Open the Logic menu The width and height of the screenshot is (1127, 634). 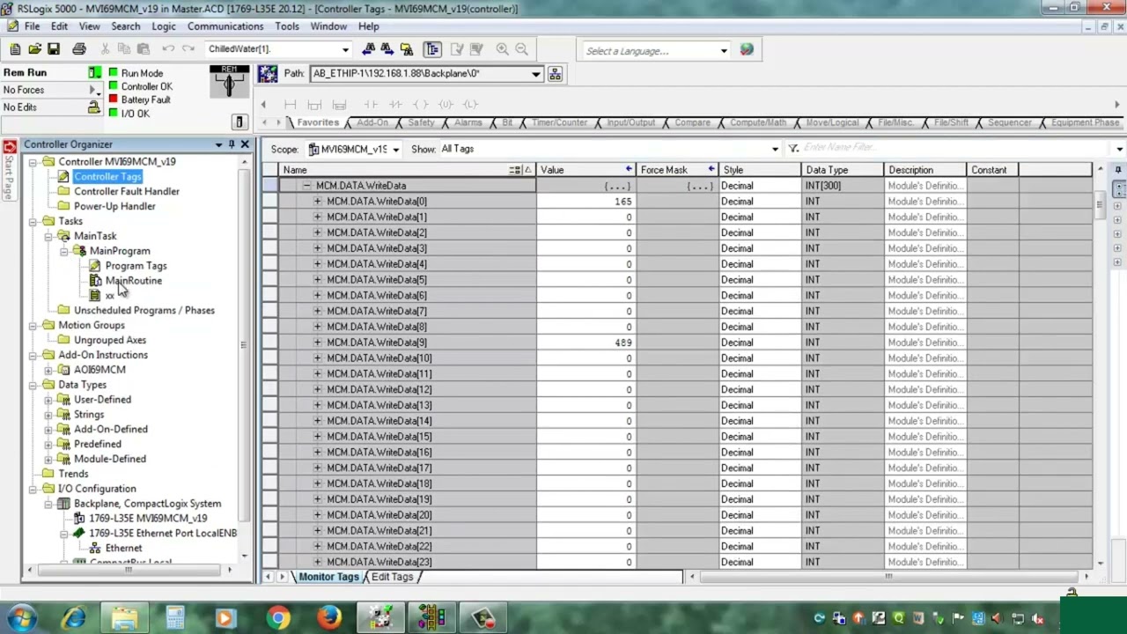click(164, 26)
